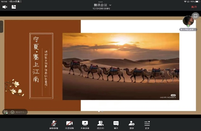Expand the collapsed left side panel handle
This screenshot has height=131, width=201.
point(2,26)
